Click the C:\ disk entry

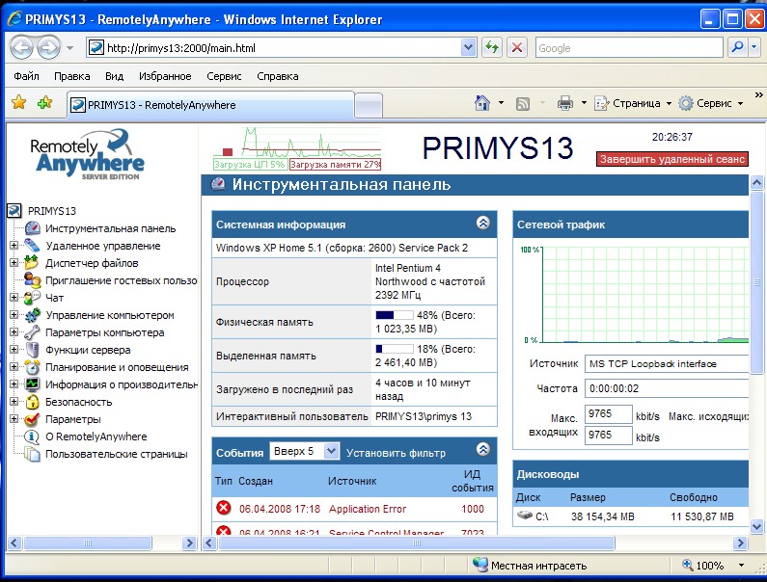(x=534, y=516)
